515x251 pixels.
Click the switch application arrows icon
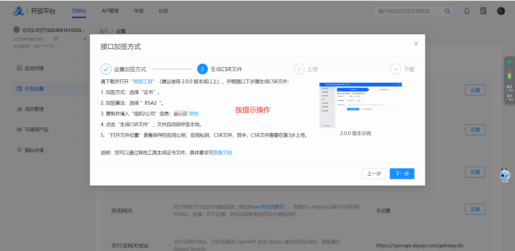pos(85,39)
